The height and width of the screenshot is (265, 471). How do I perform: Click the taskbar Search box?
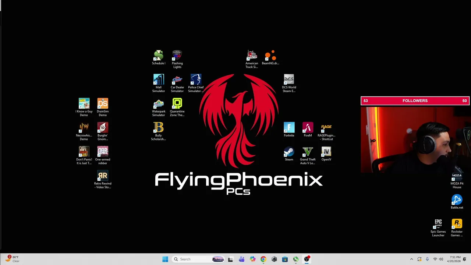click(x=198, y=259)
